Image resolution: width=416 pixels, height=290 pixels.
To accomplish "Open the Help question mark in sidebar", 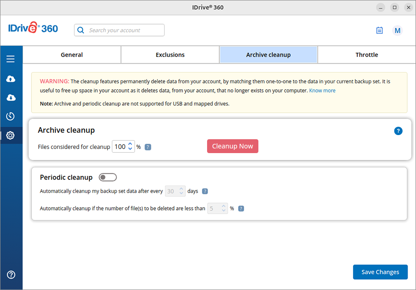I will 11,275.
